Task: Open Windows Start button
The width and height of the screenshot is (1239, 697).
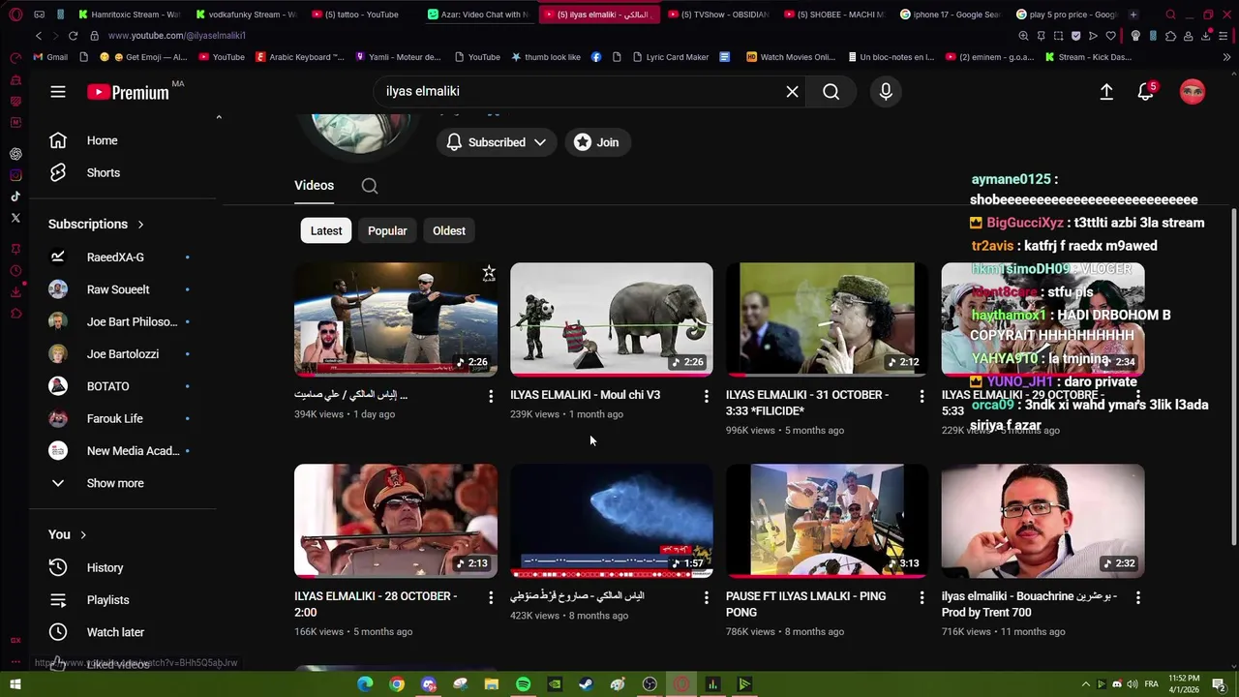Action: click(15, 684)
